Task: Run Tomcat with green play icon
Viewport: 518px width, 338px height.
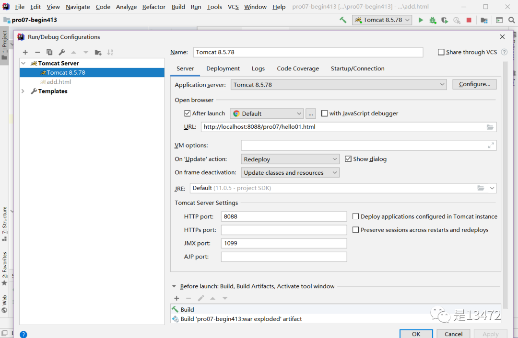Action: point(421,20)
